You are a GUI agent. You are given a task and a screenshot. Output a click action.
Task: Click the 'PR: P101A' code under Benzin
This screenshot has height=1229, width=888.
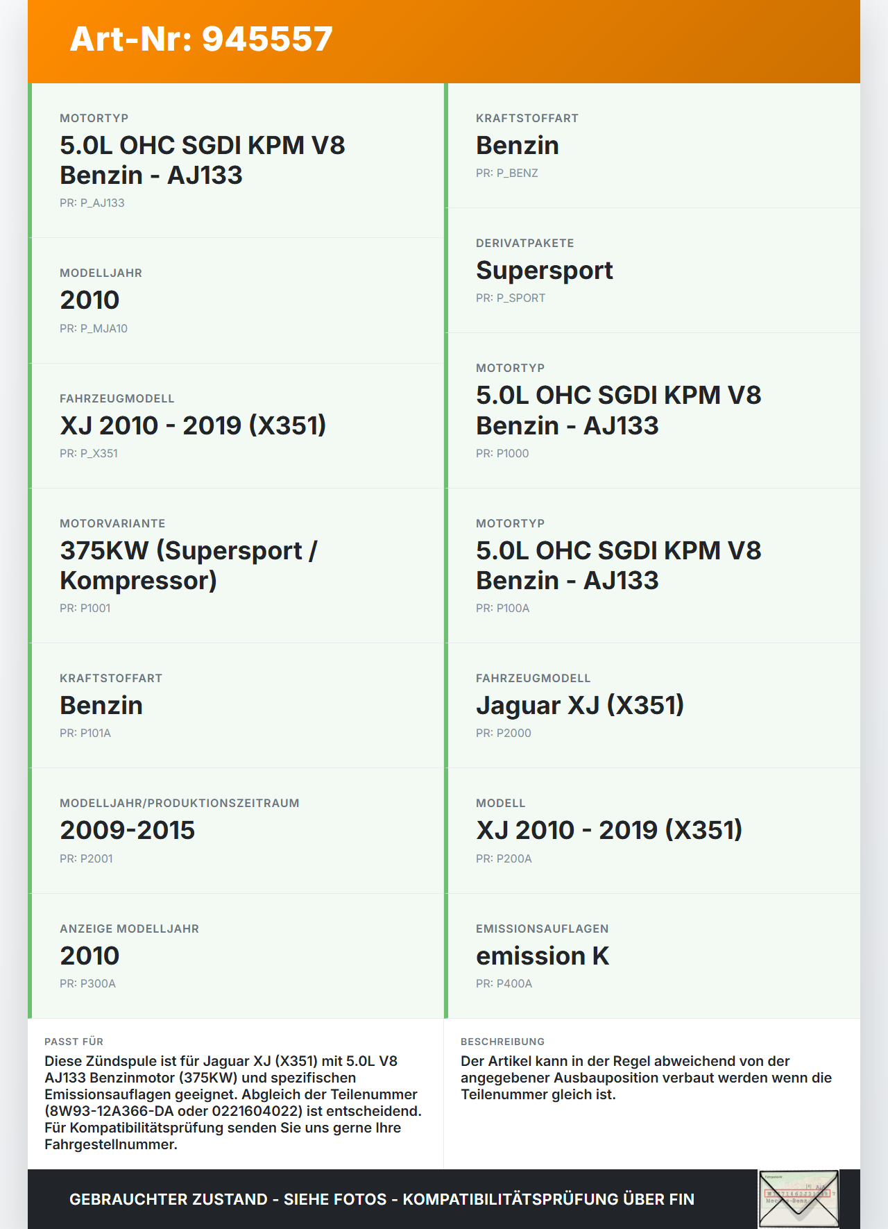(85, 734)
